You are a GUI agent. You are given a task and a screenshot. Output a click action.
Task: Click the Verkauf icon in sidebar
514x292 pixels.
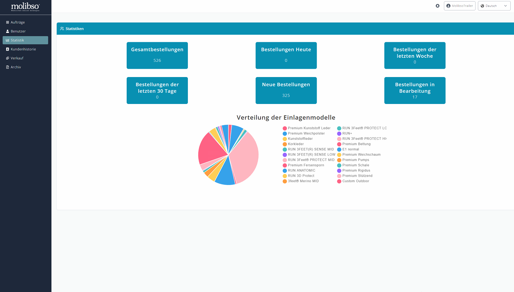coord(8,58)
